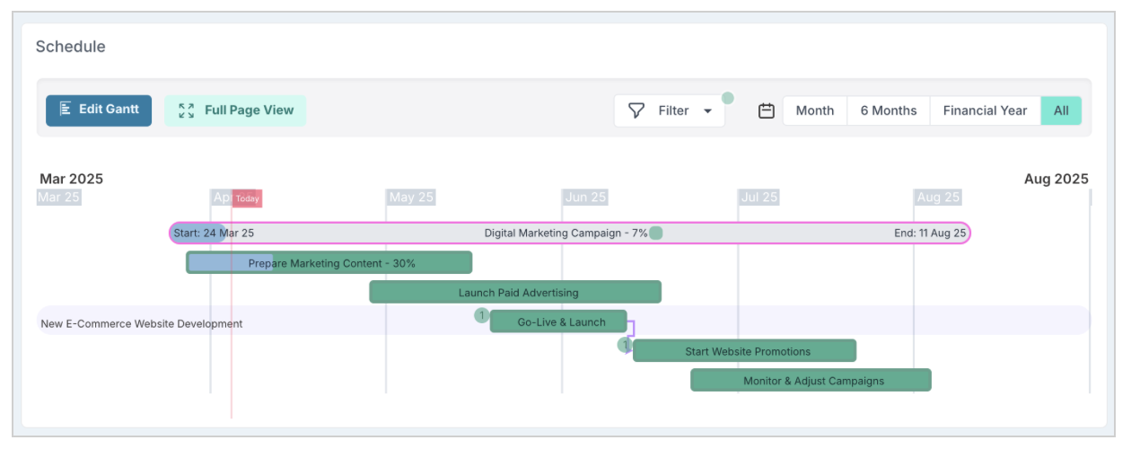Click dependency badge 1 beside Start Website Promotions

(625, 345)
